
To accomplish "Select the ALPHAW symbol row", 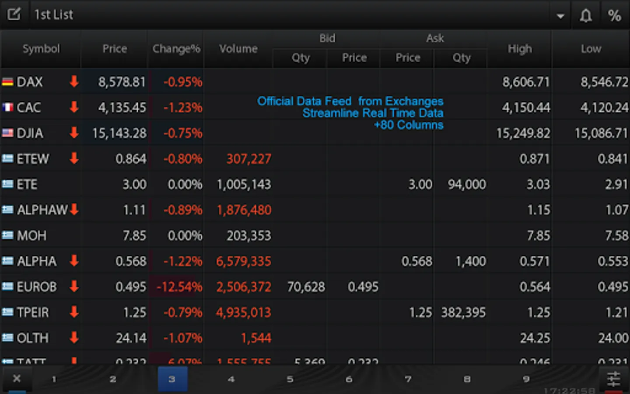I will pos(315,210).
